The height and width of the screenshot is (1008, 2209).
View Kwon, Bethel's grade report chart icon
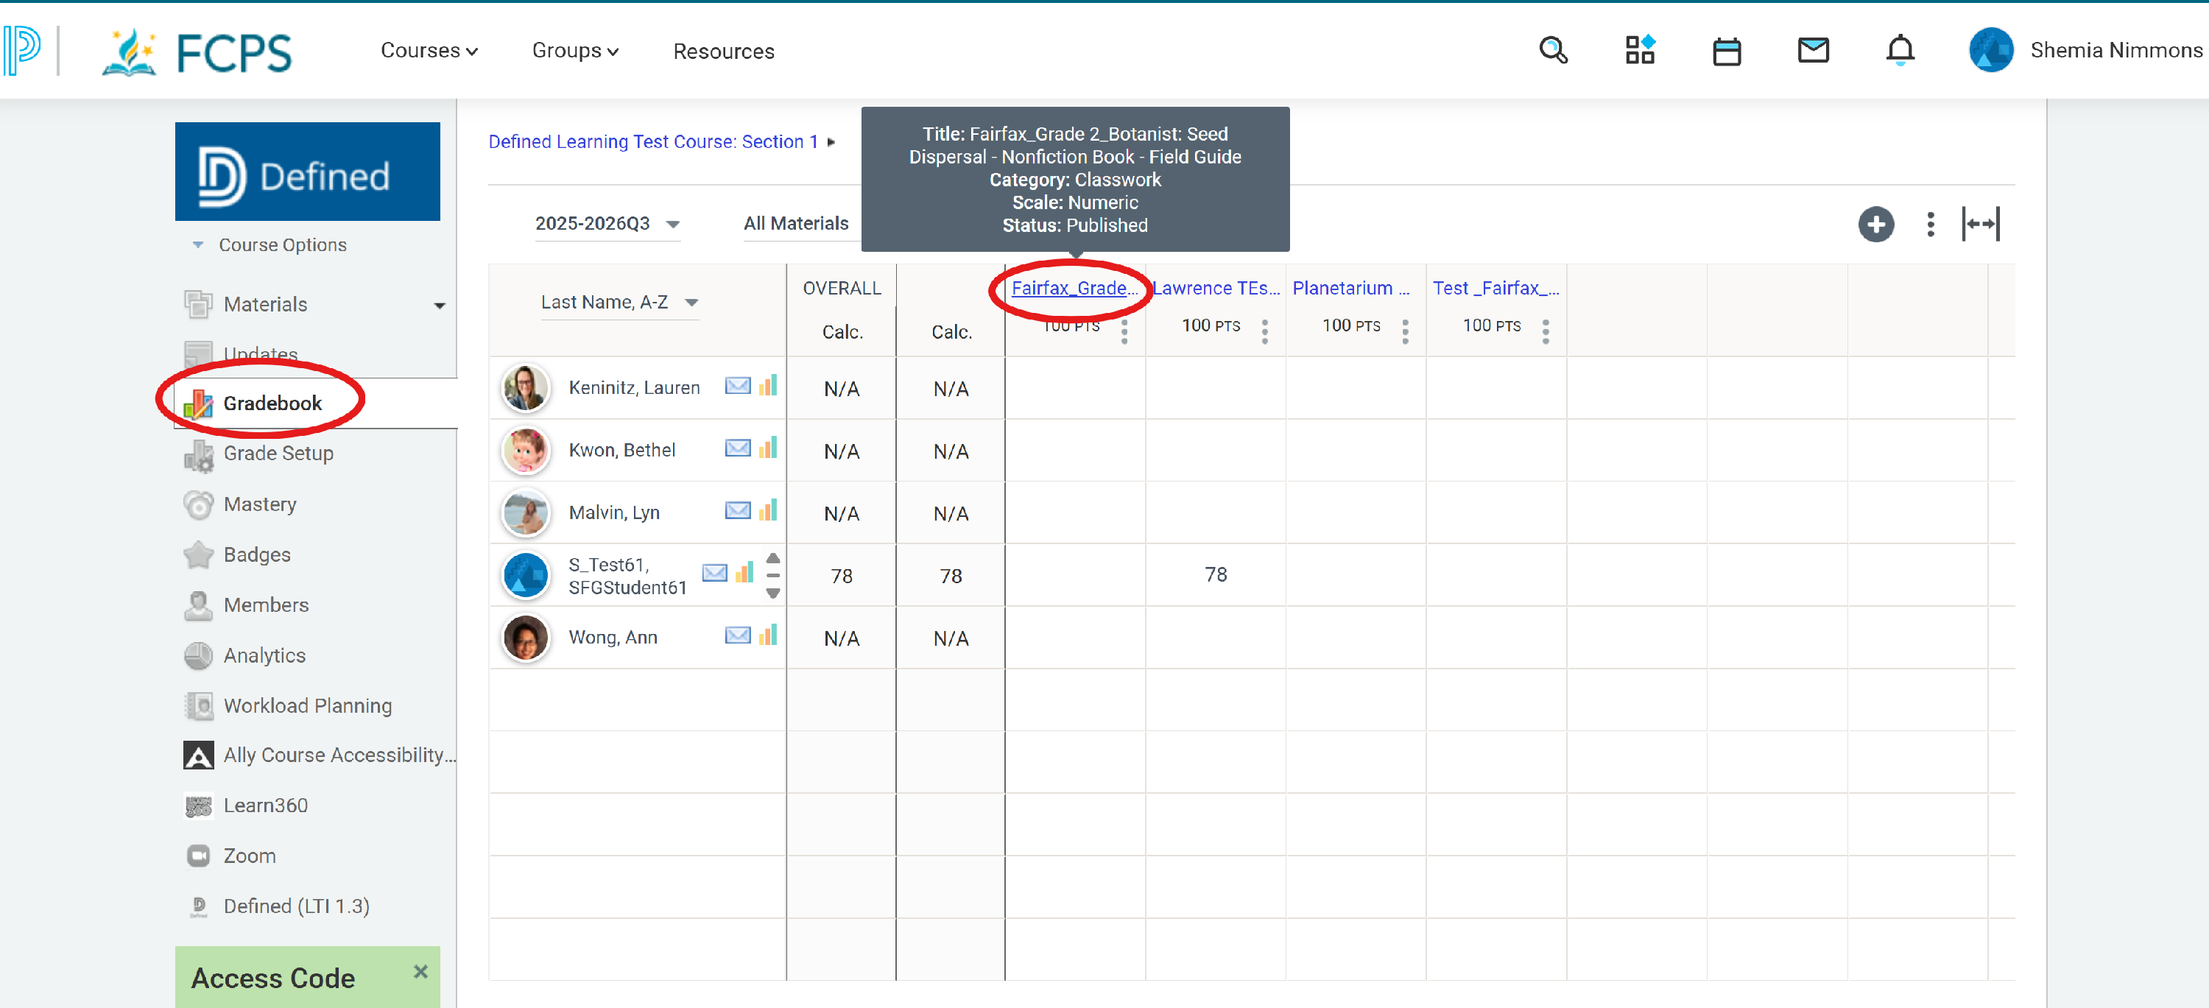[768, 448]
